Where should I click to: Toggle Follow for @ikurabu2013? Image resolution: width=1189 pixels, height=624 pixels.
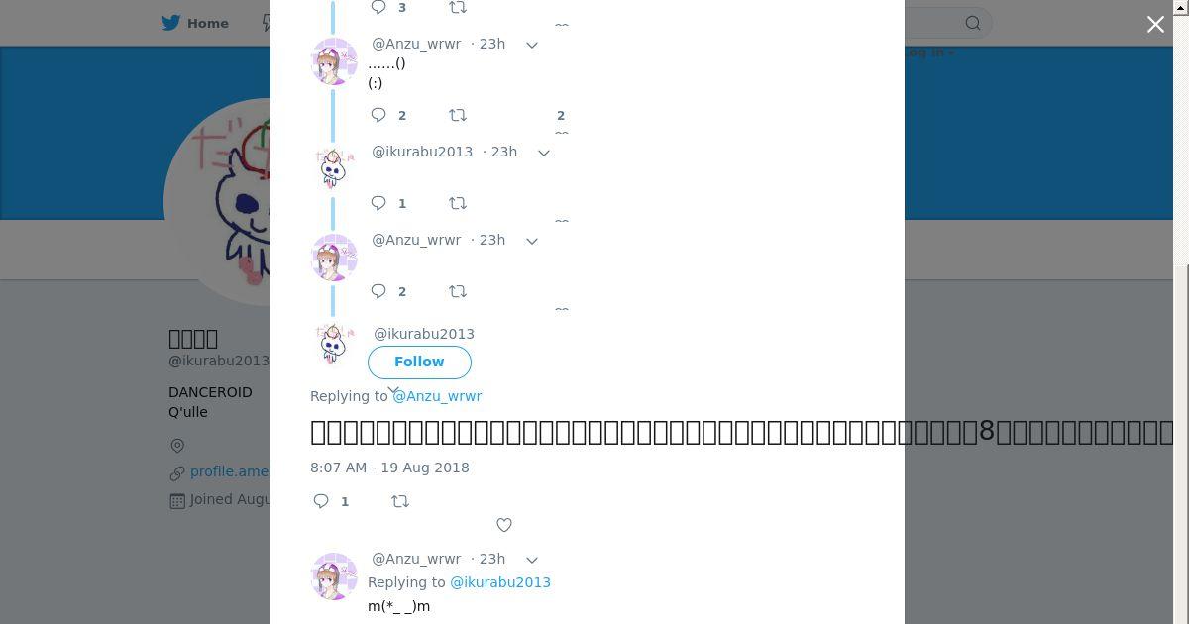click(419, 362)
